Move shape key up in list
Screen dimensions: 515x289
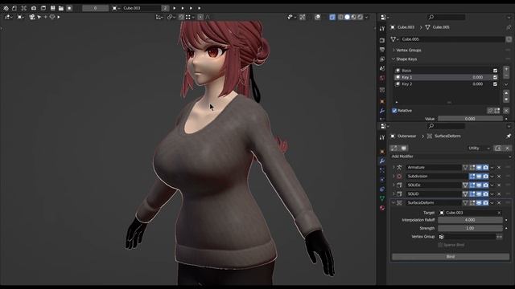[506, 93]
